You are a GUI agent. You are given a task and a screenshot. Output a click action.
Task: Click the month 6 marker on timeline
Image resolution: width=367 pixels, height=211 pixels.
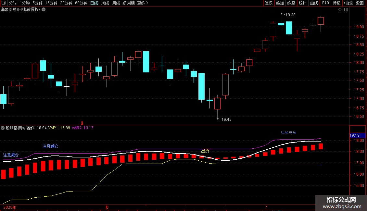tap(107, 207)
